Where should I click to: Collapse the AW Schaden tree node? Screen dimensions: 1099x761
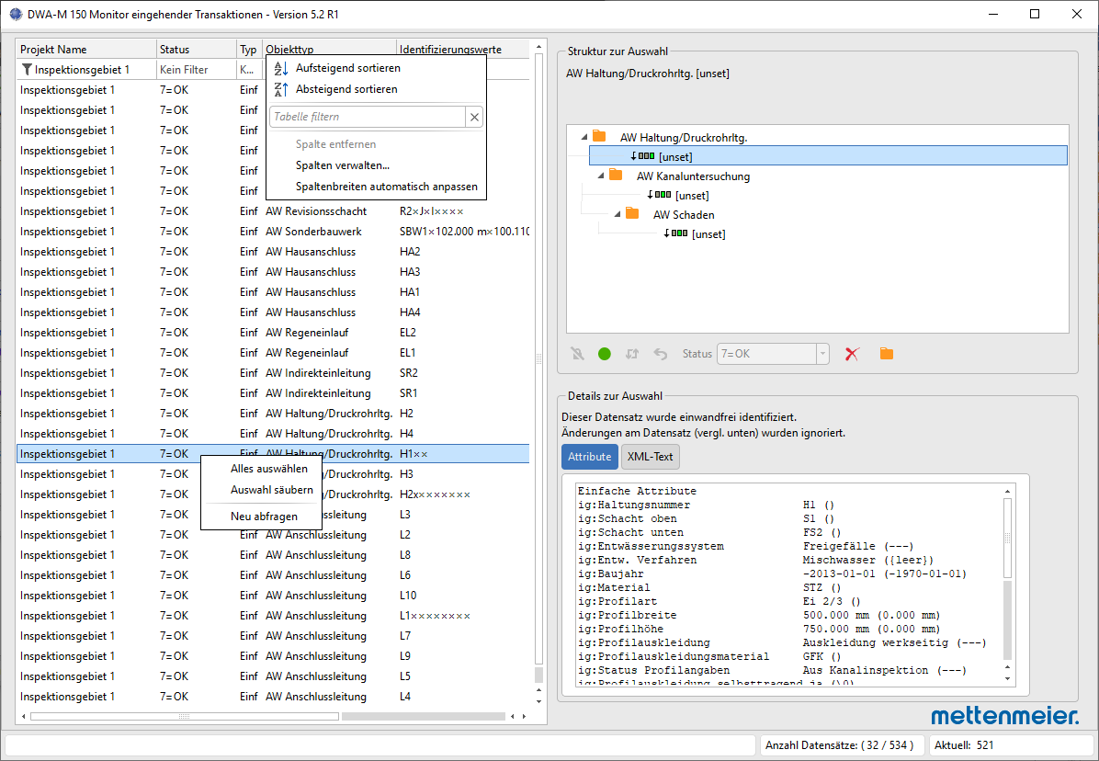pos(617,214)
